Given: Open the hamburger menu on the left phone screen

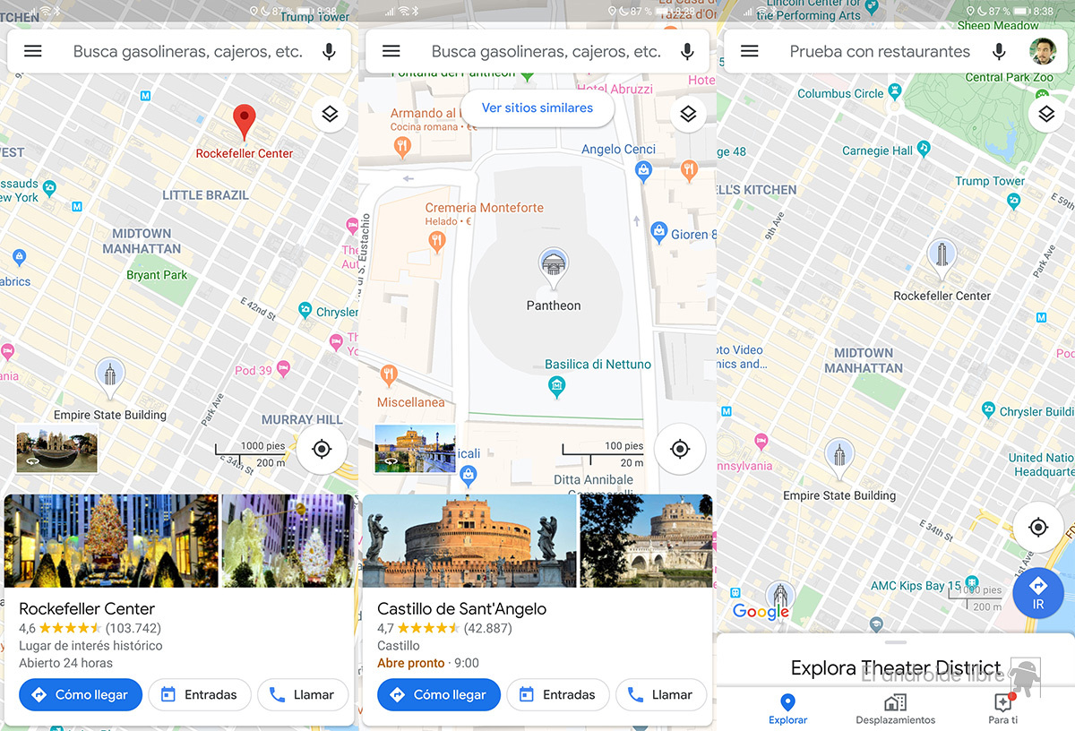Looking at the screenshot, I should point(33,51).
